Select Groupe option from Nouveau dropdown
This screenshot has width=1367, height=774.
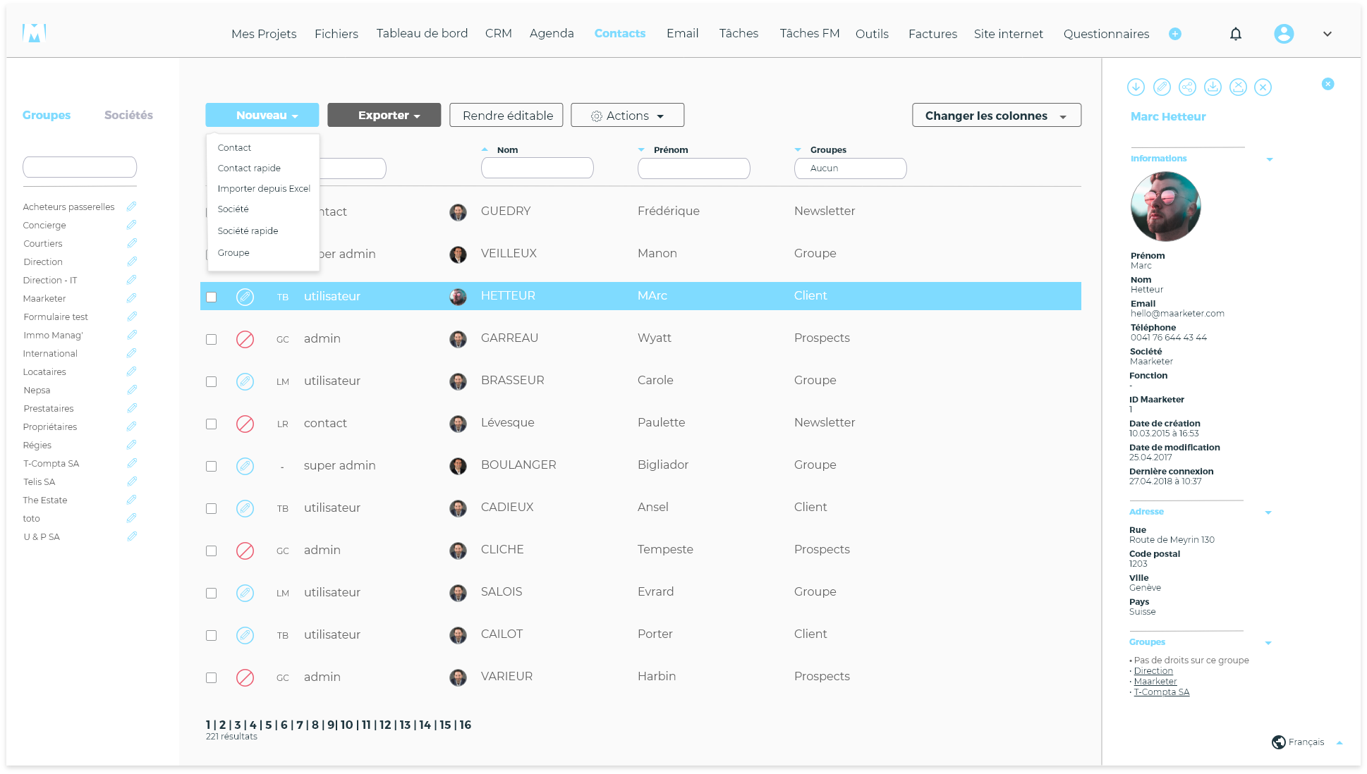233,252
